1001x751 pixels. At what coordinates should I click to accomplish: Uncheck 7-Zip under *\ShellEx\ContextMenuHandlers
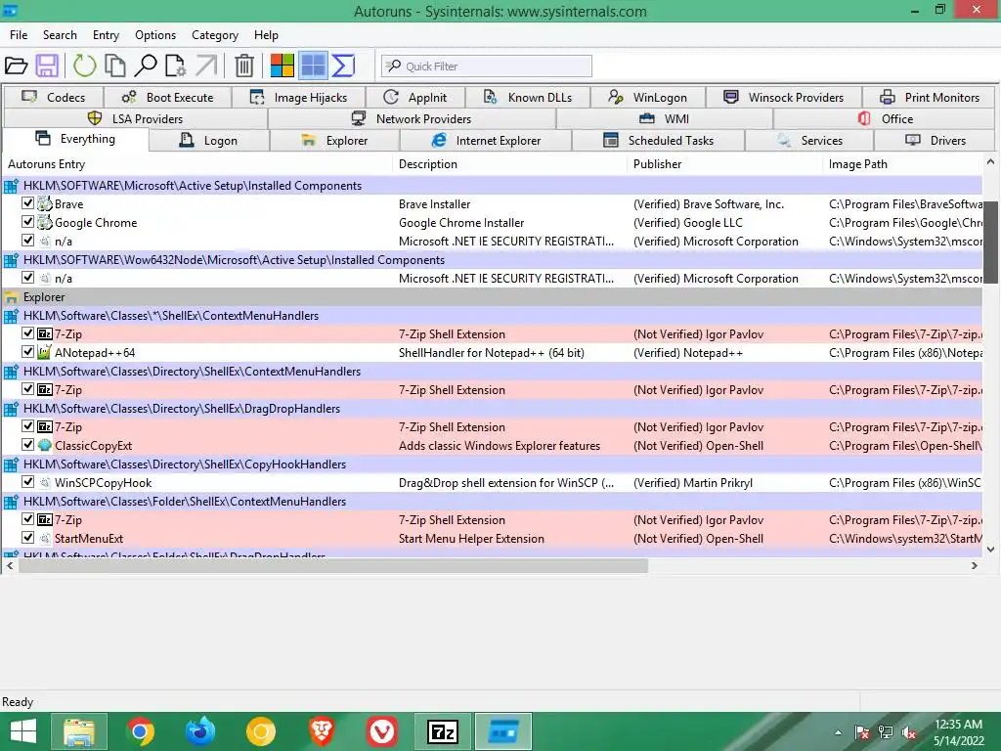(27, 333)
